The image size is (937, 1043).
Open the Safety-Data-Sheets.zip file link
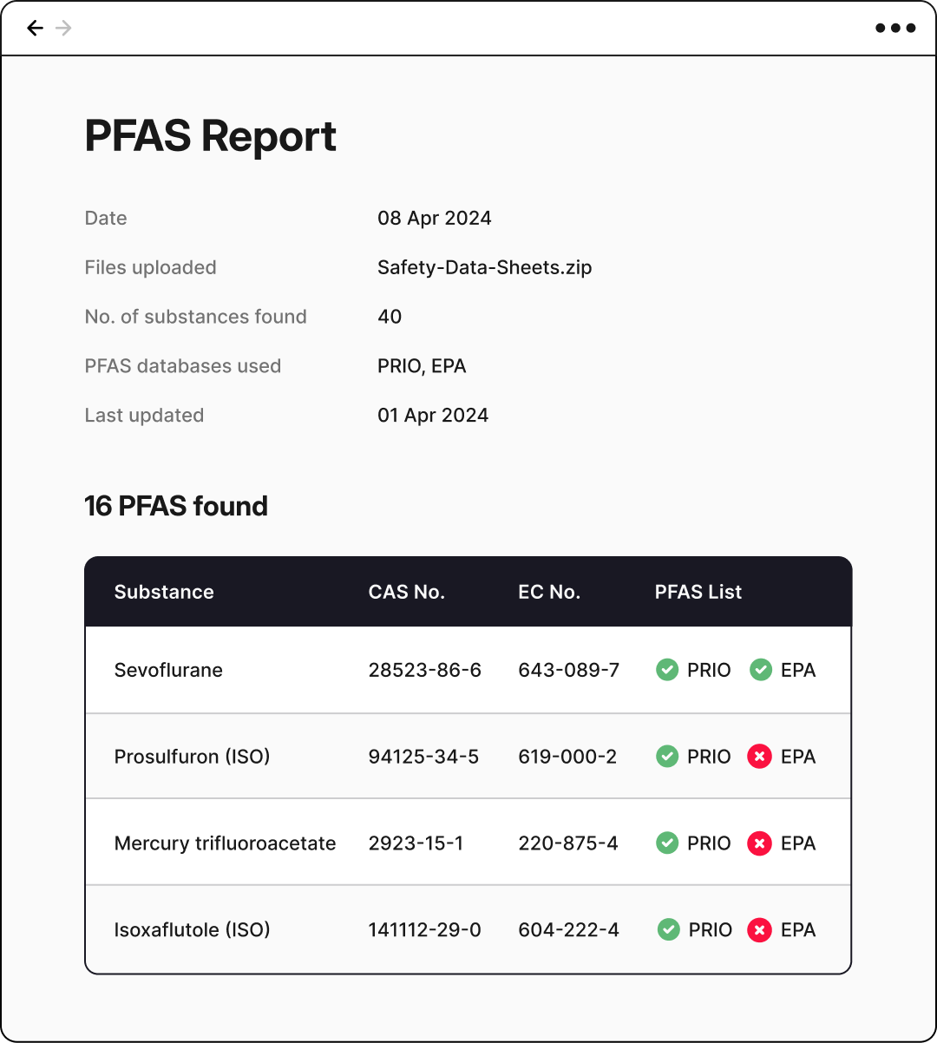tap(484, 267)
